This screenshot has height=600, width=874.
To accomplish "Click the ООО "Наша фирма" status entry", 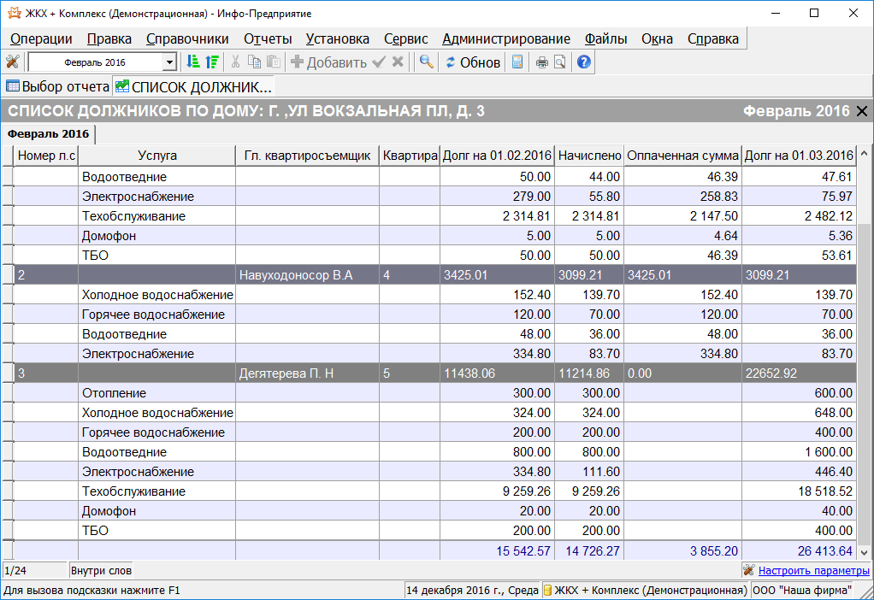I will [802, 591].
